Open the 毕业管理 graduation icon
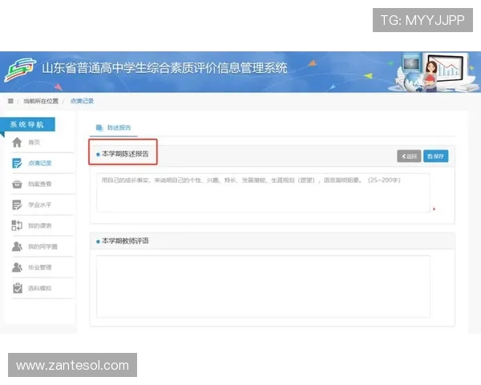 tap(17, 267)
